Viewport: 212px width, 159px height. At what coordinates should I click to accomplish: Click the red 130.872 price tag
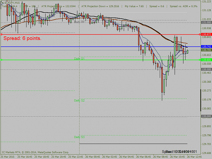(206, 35)
